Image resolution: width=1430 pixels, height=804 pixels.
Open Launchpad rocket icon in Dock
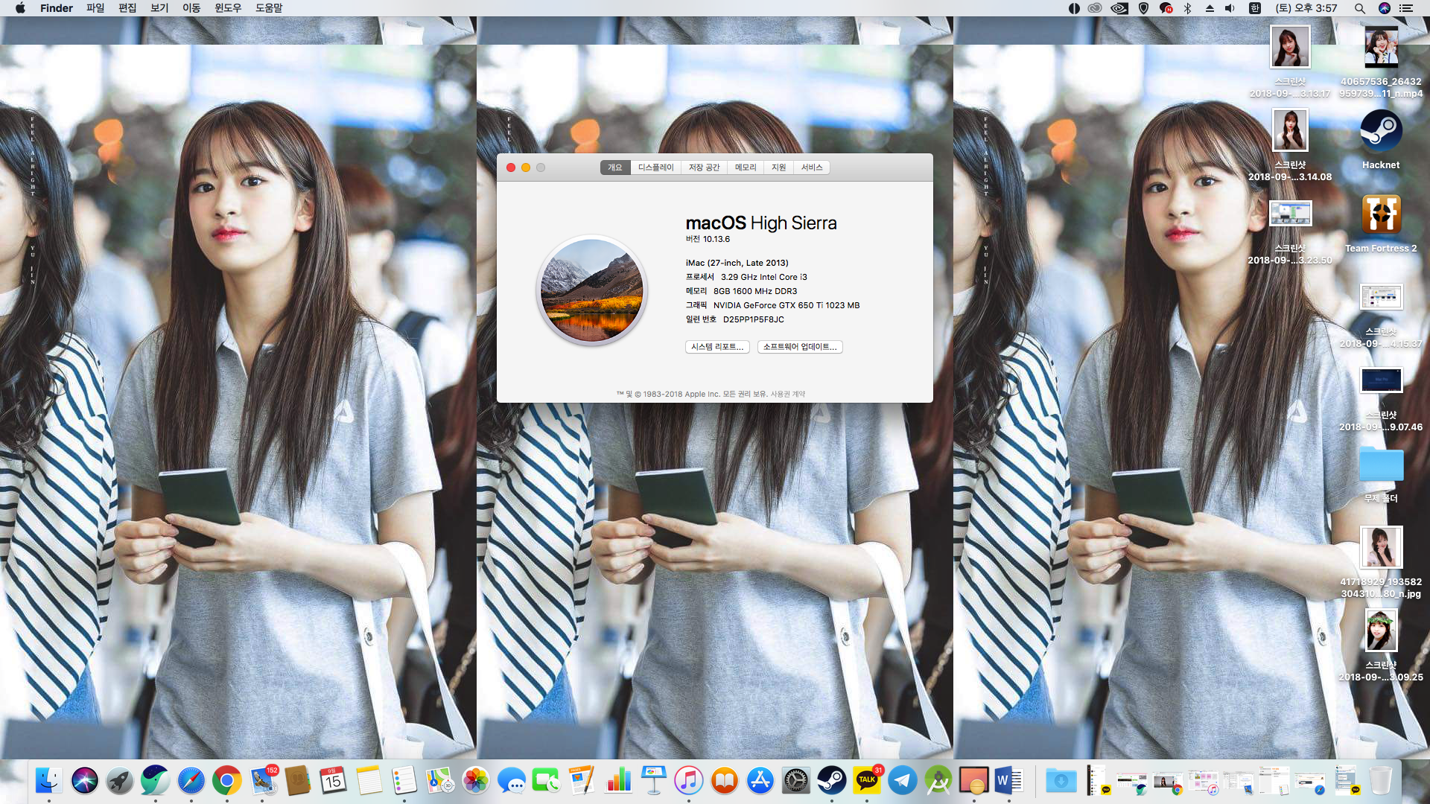pos(120,780)
